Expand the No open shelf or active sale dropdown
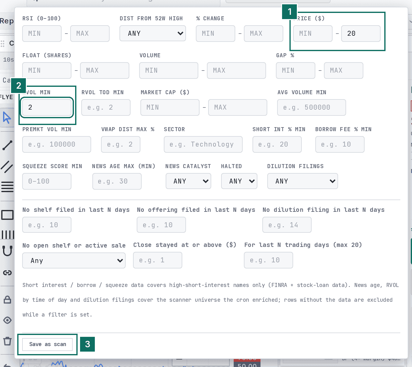Screen dimensions: 412x367 [x=74, y=260]
